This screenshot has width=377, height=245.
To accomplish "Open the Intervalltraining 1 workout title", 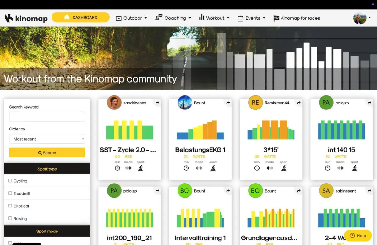I will (200, 238).
